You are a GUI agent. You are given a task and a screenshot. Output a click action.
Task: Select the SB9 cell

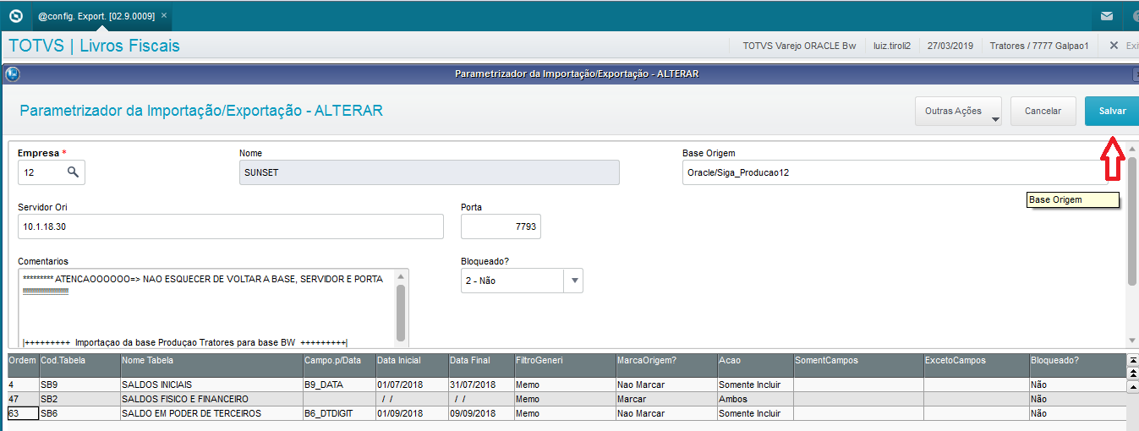[79, 385]
